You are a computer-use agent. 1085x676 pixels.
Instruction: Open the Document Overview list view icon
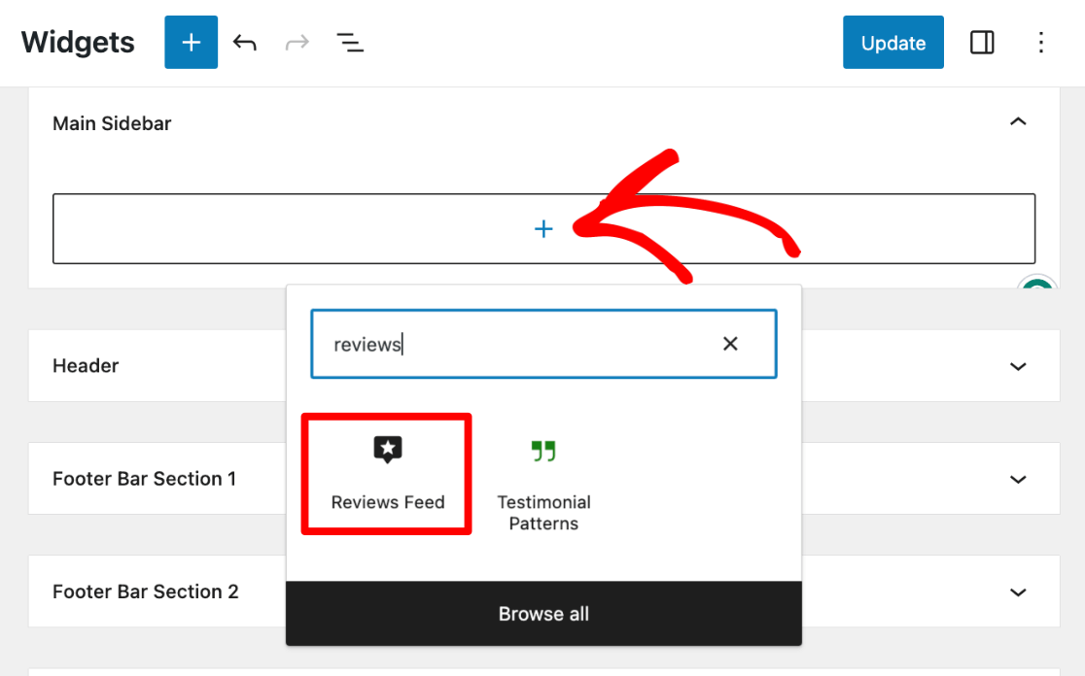pos(350,42)
